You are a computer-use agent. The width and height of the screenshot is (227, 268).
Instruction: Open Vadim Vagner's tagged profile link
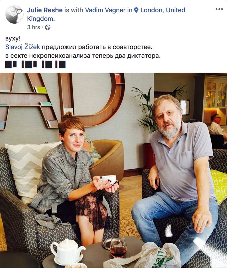click(x=105, y=10)
